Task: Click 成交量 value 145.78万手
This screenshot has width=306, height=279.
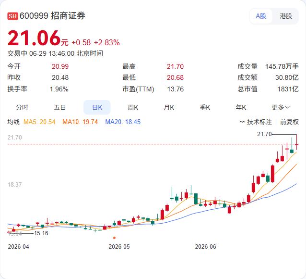Action: point(282,66)
